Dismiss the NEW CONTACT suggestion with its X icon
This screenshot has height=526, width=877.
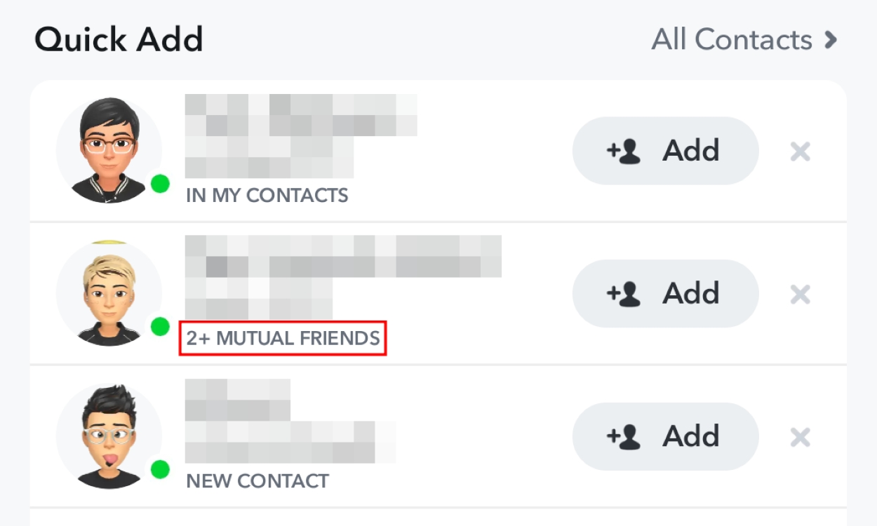799,437
